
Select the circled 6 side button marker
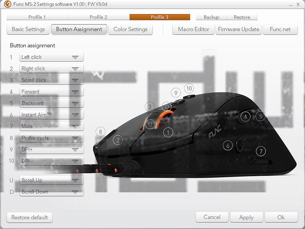pos(228,145)
